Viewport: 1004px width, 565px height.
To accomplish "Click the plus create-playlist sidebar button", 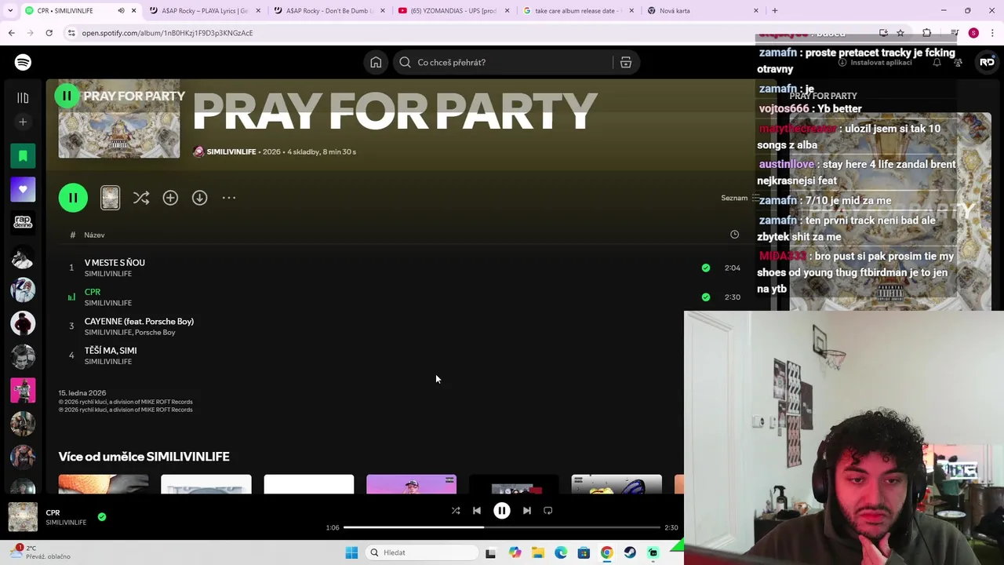I will tap(23, 122).
